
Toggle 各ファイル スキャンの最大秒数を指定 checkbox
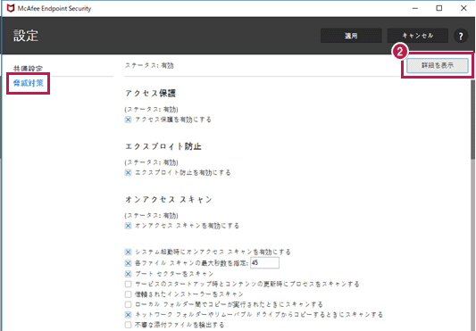[128, 263]
